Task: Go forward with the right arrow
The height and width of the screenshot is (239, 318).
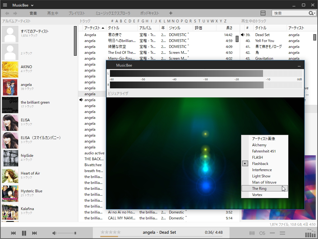Action: (x=15, y=13)
